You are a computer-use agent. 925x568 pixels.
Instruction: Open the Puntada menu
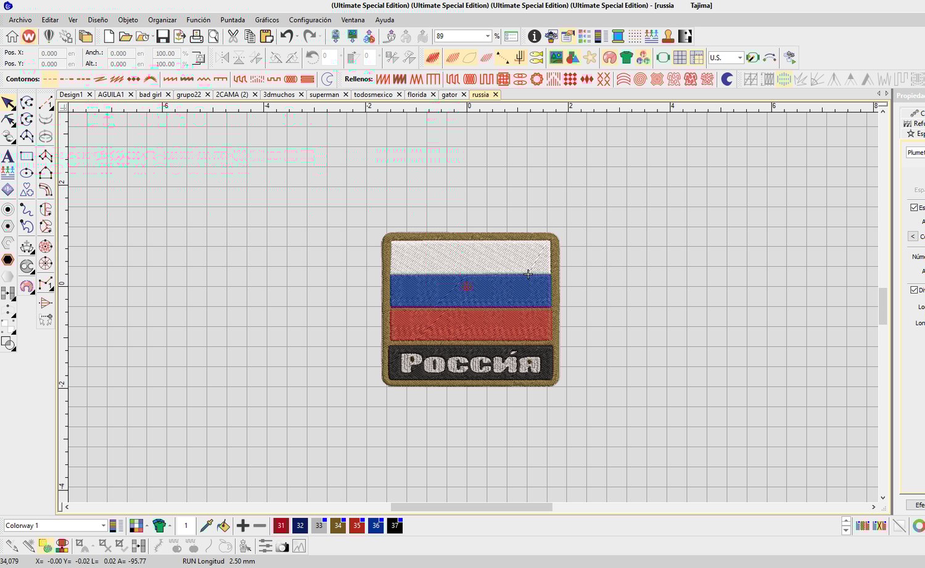(232, 20)
